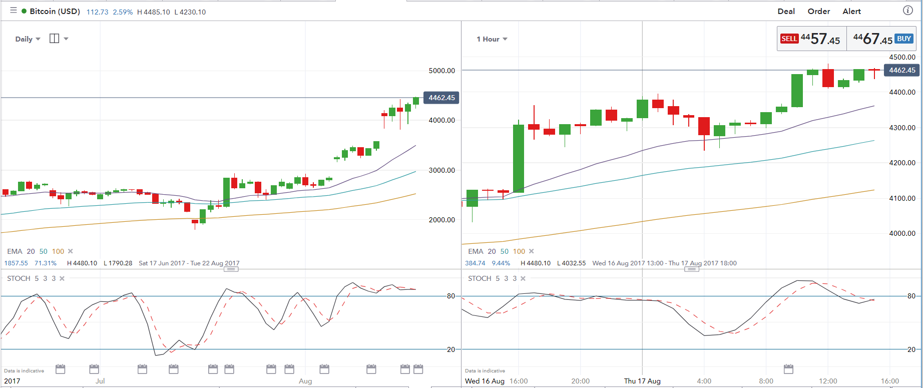Click the 4462.45 price tag on daily chart
The width and height of the screenshot is (923, 388).
point(441,98)
